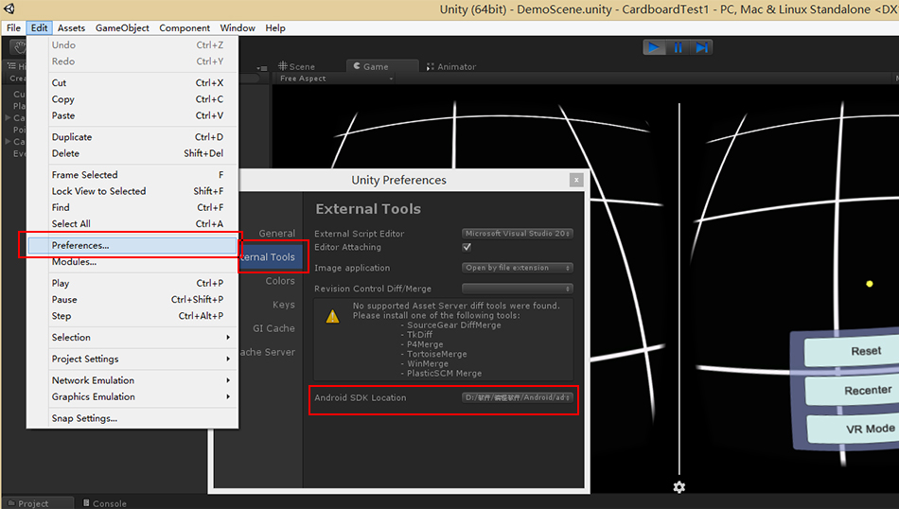Switch to the Animator tab
The width and height of the screenshot is (899, 509).
451,66
